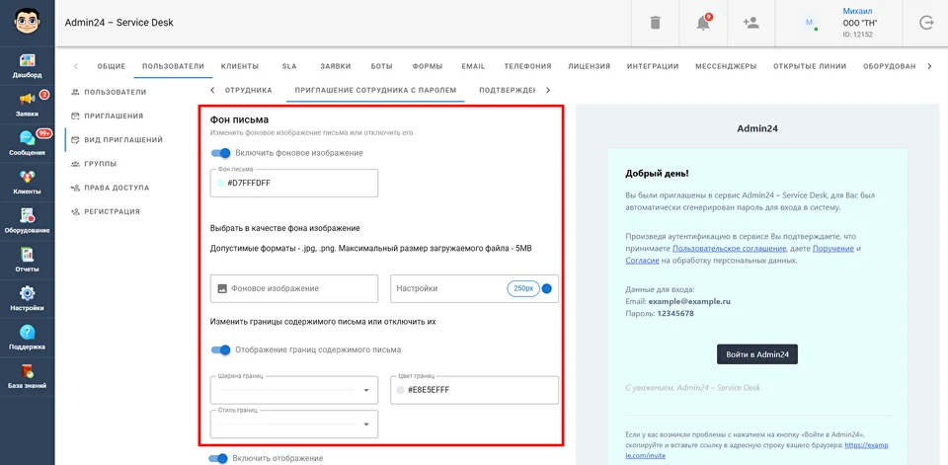The width and height of the screenshot is (948, 465).
Task: Switch to the SLA tab
Action: point(289,66)
